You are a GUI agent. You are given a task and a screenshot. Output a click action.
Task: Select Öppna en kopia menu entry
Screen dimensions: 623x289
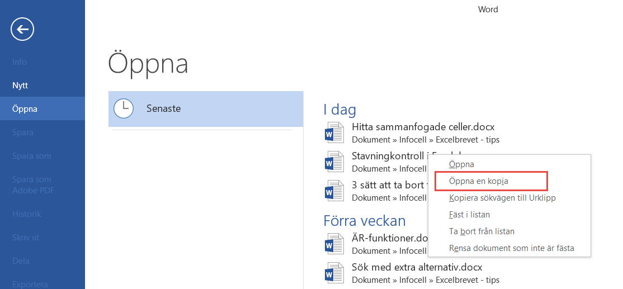coord(478,181)
